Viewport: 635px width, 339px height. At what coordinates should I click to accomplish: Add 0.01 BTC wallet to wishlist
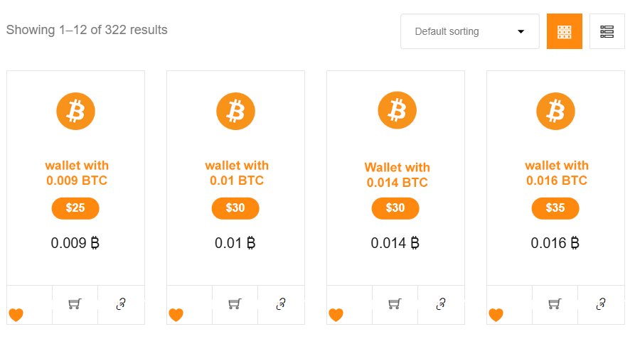(x=176, y=314)
